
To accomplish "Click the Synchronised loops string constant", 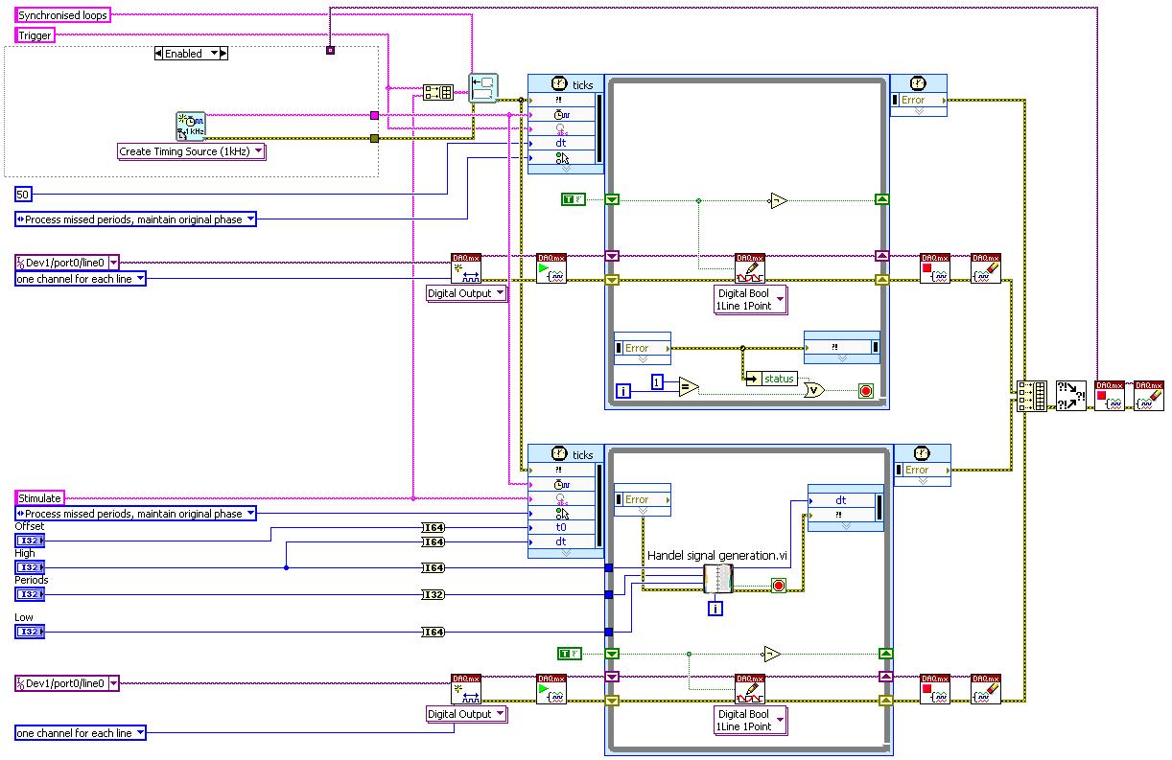I will [62, 15].
